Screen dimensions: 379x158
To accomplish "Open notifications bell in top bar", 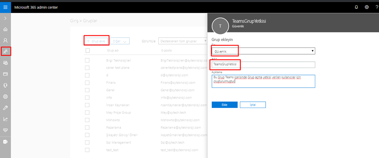I will click(x=356, y=7).
